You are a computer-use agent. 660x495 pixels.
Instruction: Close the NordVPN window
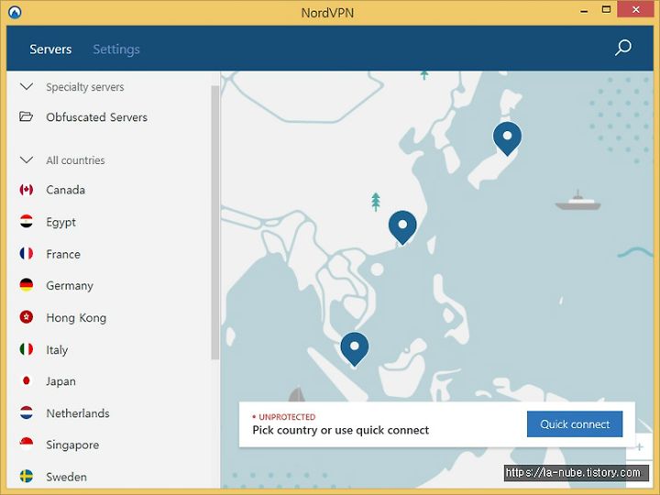[635, 9]
